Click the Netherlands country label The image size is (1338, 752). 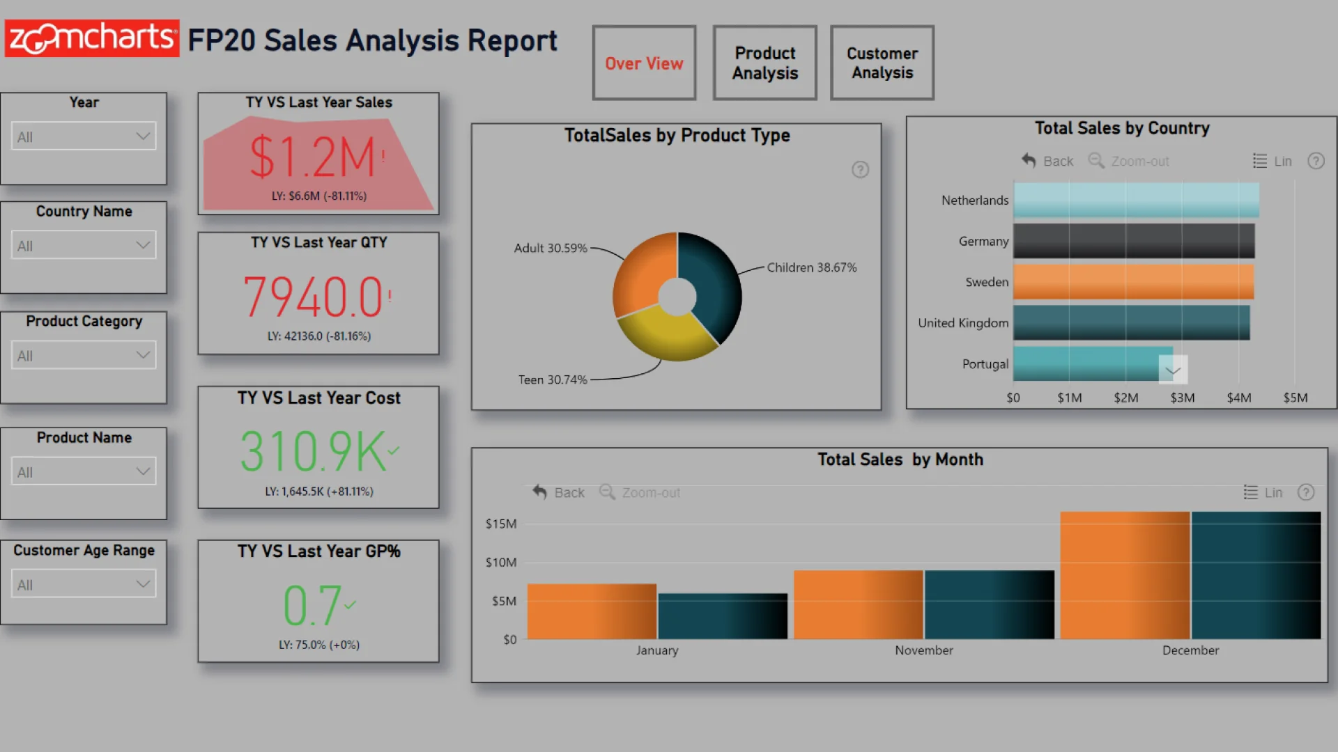click(x=975, y=201)
